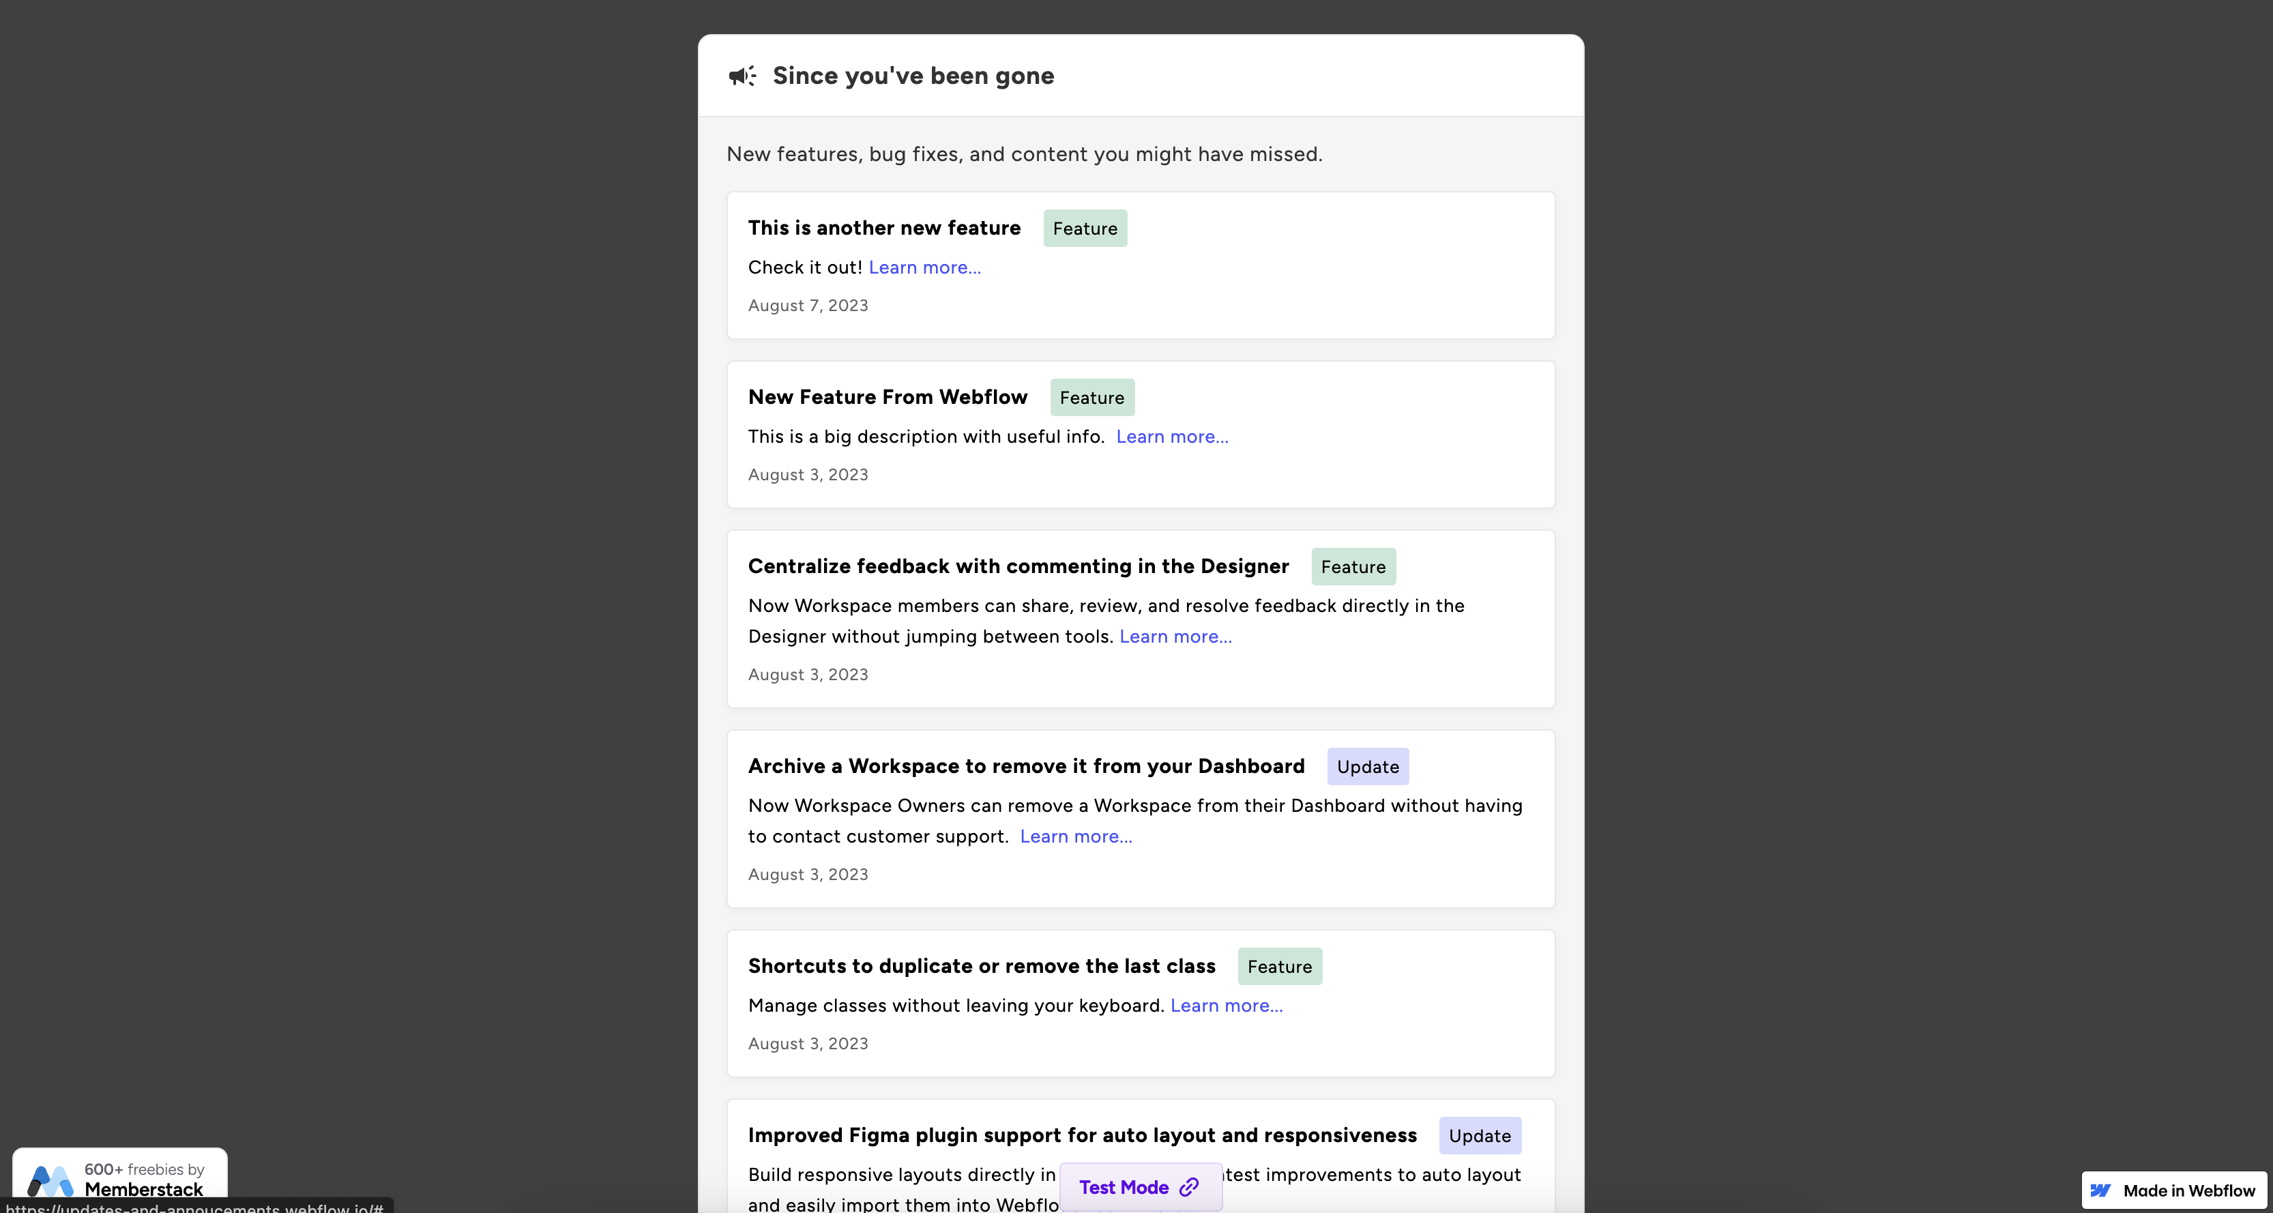Viewport: 2273px width, 1213px height.
Task: Open Learn more under 'This is another new feature'
Action: (x=925, y=267)
